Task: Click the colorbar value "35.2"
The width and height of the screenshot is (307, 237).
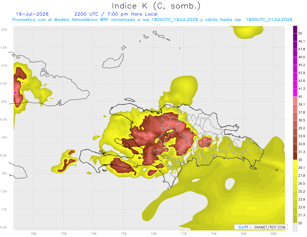Action: click(x=302, y=128)
